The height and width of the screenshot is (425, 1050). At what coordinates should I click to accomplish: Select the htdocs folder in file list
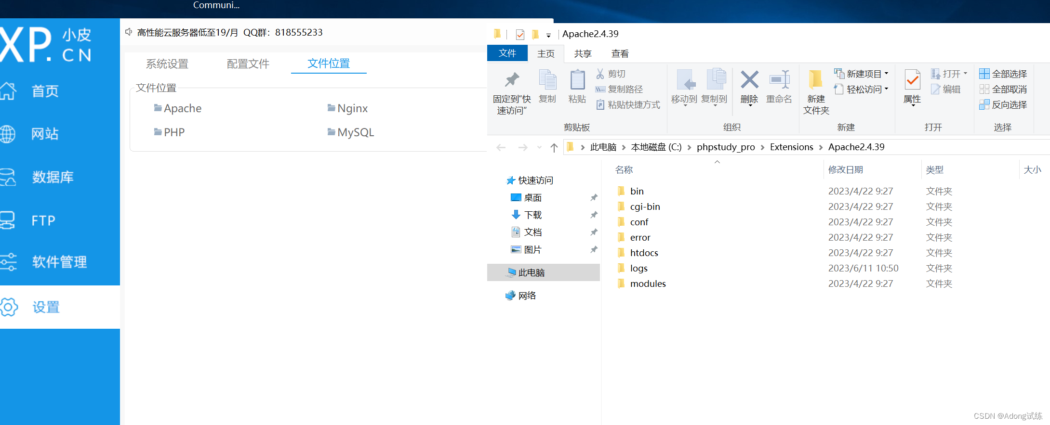click(x=644, y=253)
